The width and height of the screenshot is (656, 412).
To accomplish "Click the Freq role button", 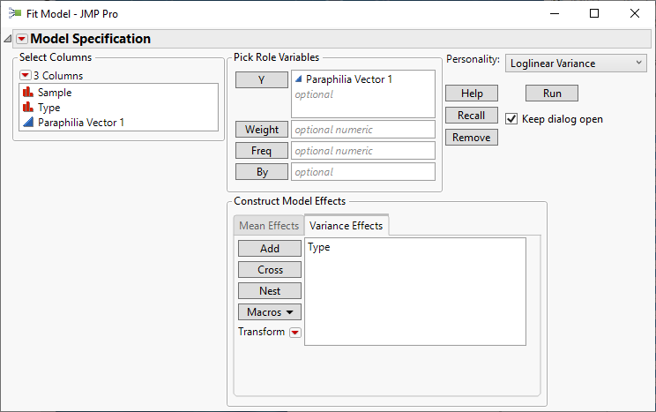I will pyautogui.click(x=262, y=151).
